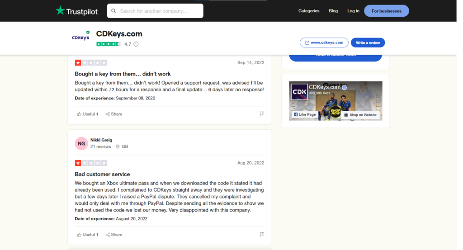463x250 pixels.
Task: Click the 'Search for another company' field
Action: coord(155,11)
